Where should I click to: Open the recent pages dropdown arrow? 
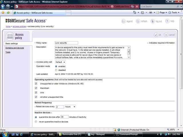coord(12,7)
